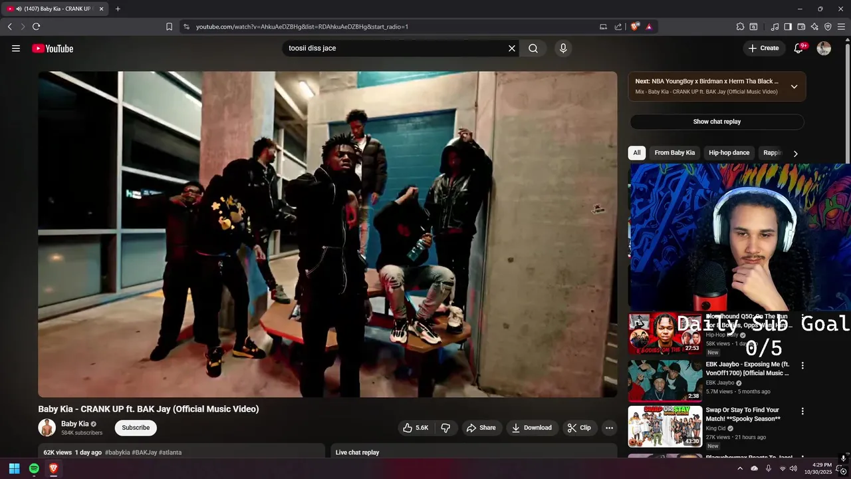Click the #BAKJay hashtag

pos(144,452)
